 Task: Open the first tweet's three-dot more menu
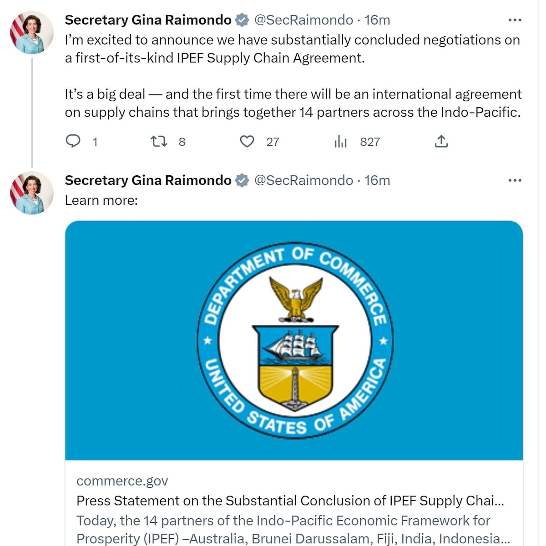point(515,20)
